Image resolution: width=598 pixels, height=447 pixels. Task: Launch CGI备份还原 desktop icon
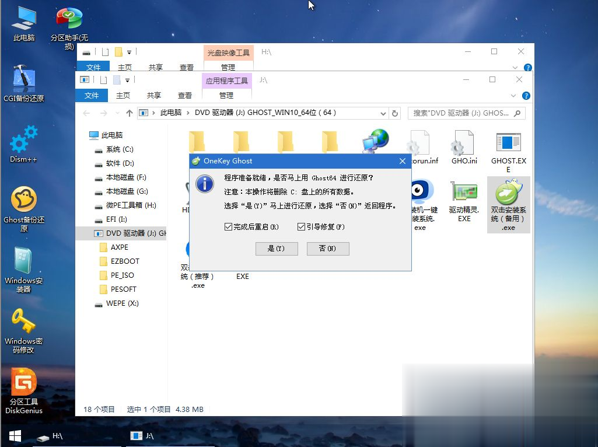24,83
